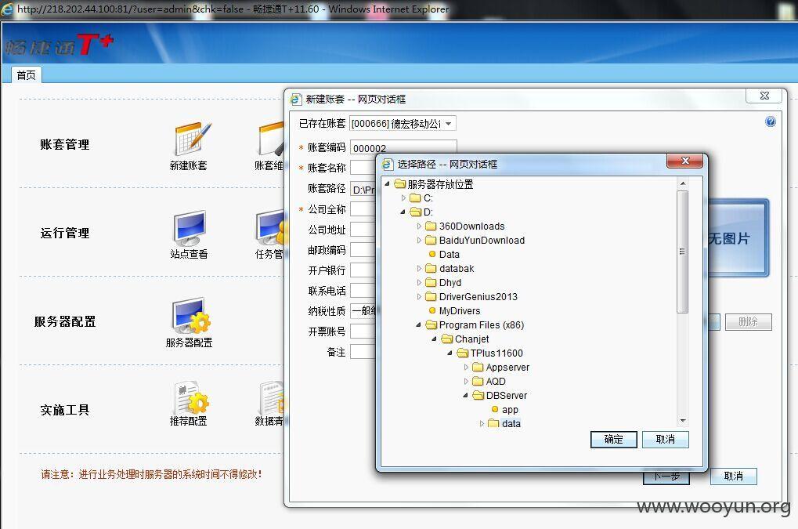
Task: Click the DriverGenius2013 folder icon
Action: coord(431,297)
